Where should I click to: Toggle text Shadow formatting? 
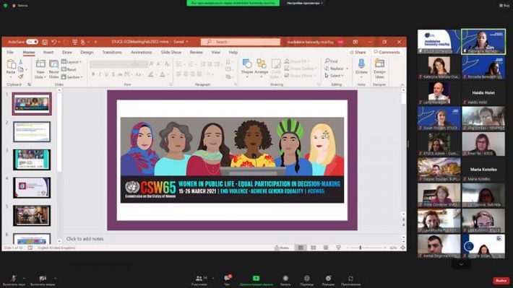click(x=113, y=74)
